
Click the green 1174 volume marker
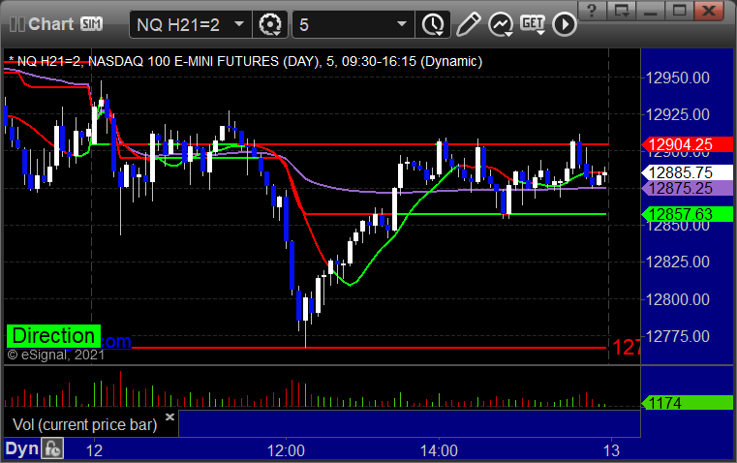coord(688,403)
